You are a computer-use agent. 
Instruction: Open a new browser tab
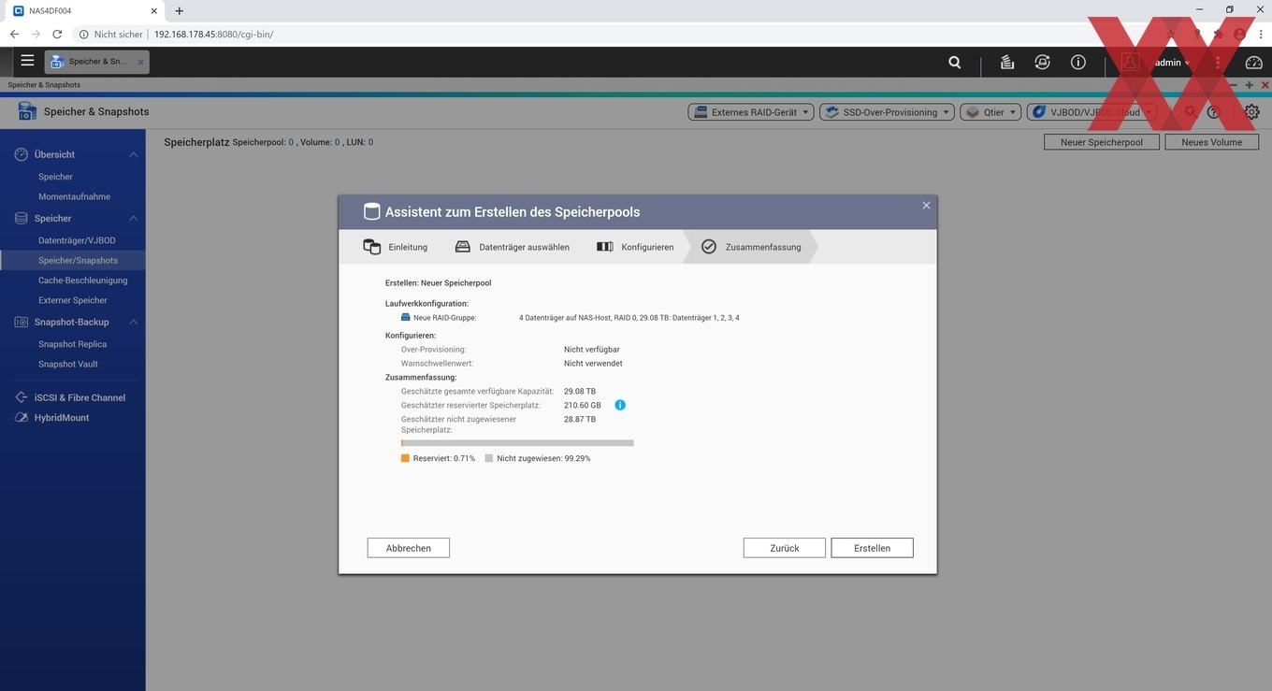pos(180,10)
